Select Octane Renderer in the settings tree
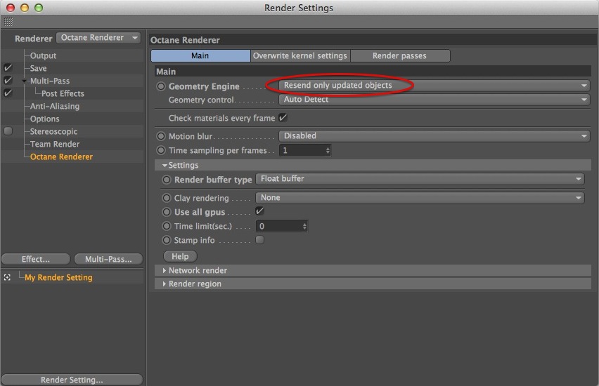Image resolution: width=599 pixels, height=386 pixels. click(61, 157)
